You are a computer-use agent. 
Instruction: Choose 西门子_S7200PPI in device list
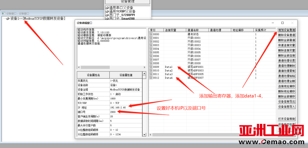(x=122, y=15)
